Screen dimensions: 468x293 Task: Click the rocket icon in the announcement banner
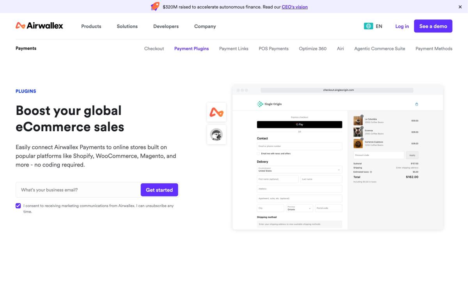[155, 7]
